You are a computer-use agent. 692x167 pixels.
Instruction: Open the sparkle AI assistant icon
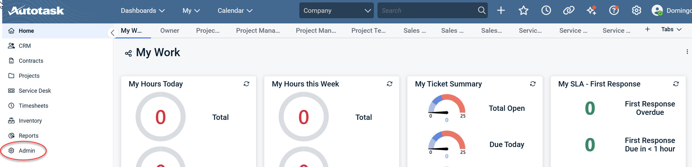point(591,11)
